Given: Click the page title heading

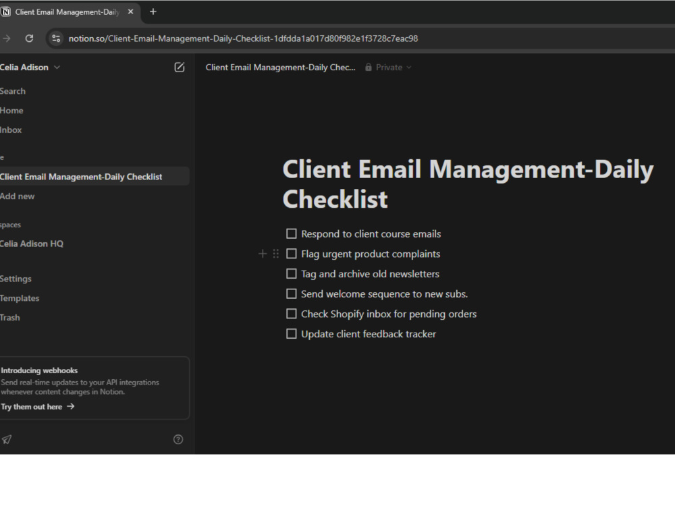Looking at the screenshot, I should [x=468, y=184].
